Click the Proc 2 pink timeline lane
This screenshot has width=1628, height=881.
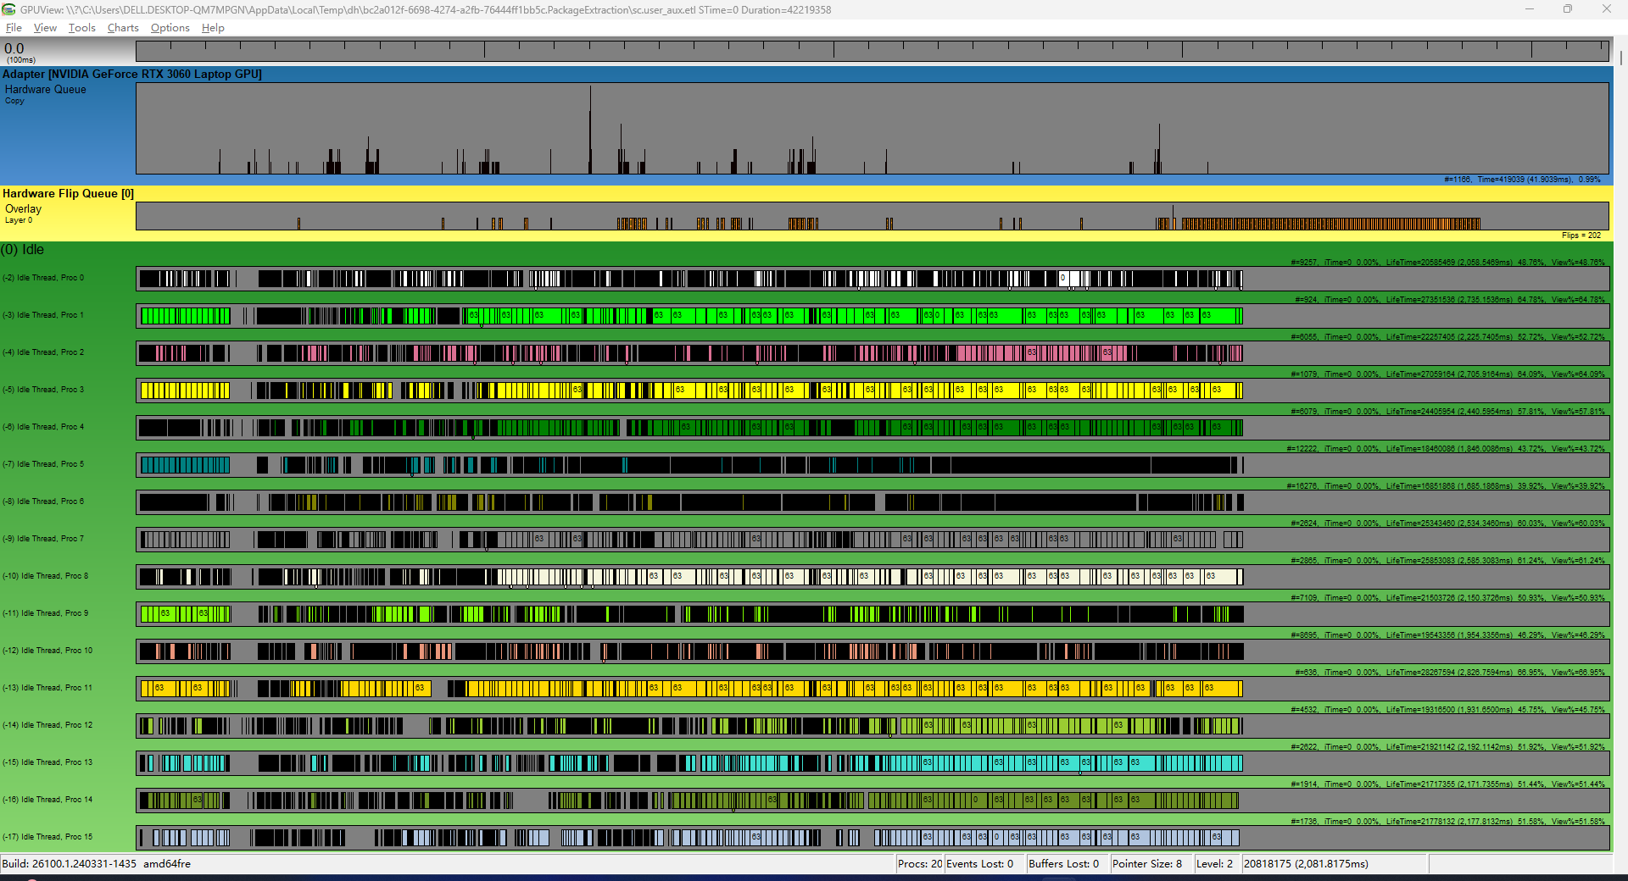873,353
